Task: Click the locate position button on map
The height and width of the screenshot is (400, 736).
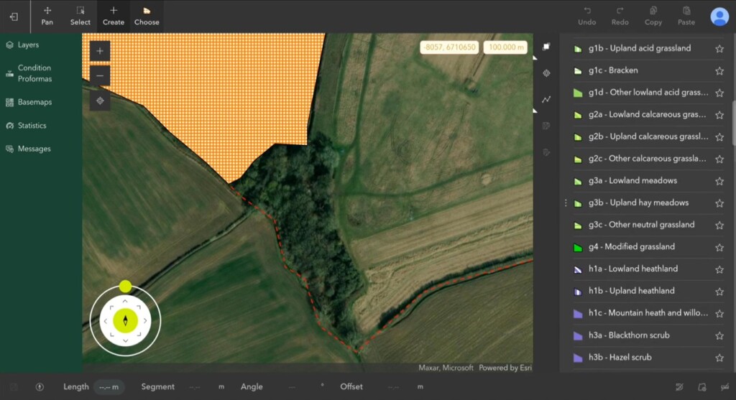Action: 100,101
